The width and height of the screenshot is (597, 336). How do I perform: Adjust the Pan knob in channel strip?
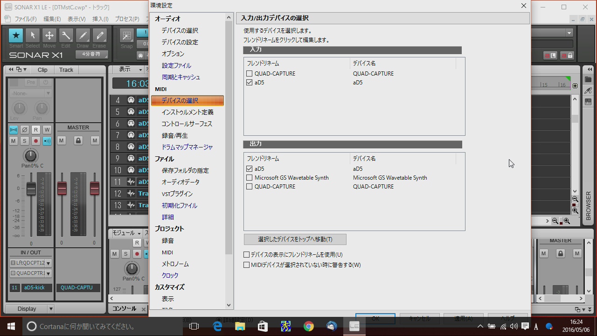pos(30,155)
